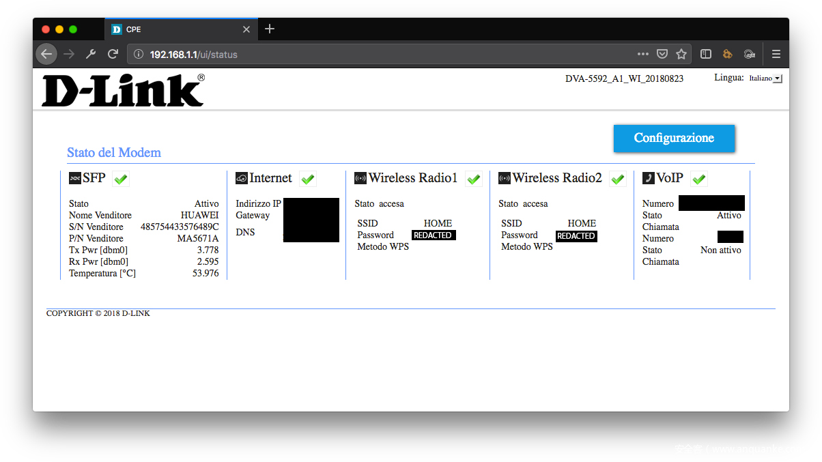The image size is (822, 462).
Task: Click the Stato del Modem heading
Action: (x=114, y=152)
